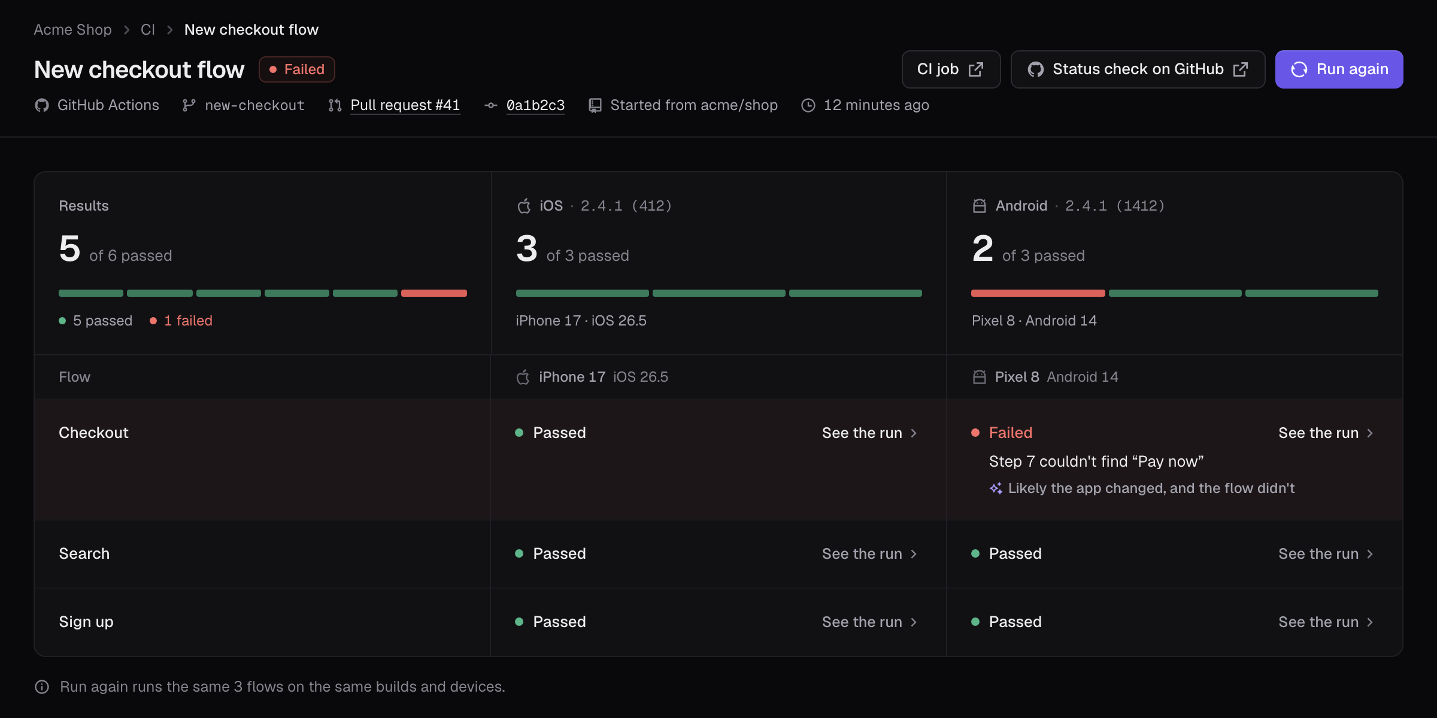Click the Run again button
Screen dimensions: 1437x718
[x=1339, y=69]
